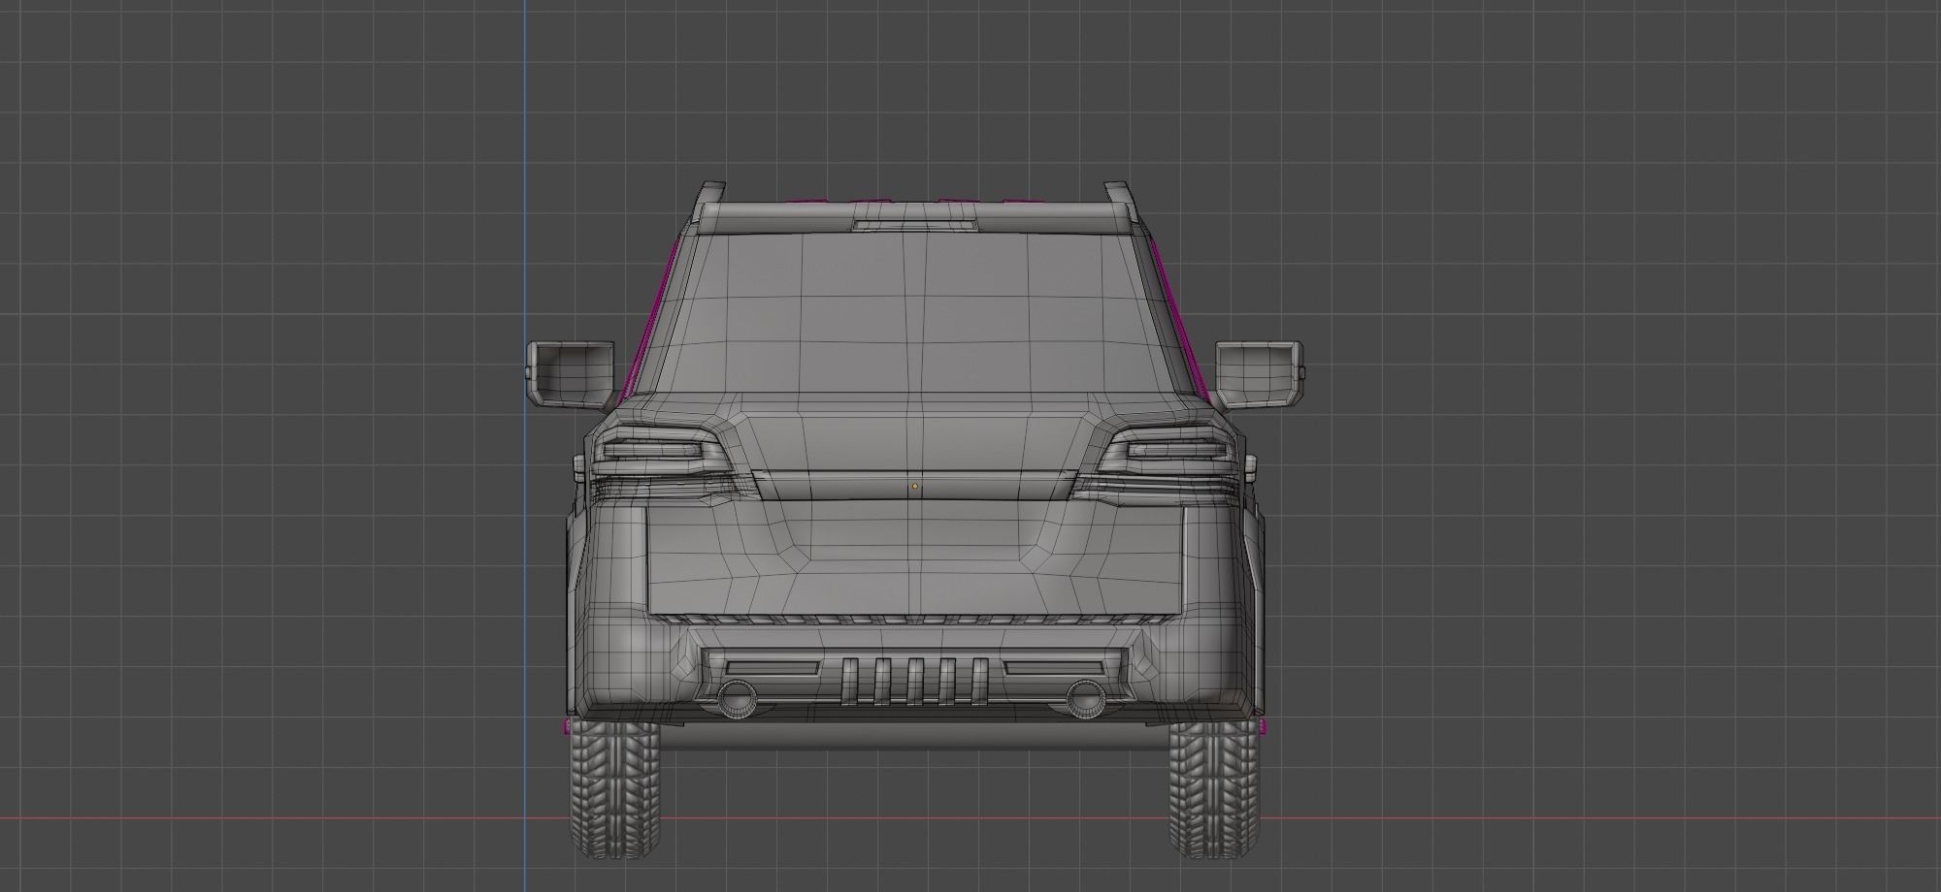Select the orange object origin point

coord(914,486)
